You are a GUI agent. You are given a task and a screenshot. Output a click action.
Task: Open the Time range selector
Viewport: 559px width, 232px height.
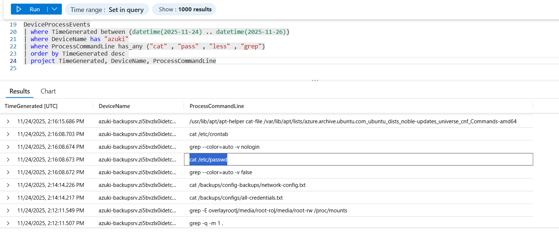(107, 9)
